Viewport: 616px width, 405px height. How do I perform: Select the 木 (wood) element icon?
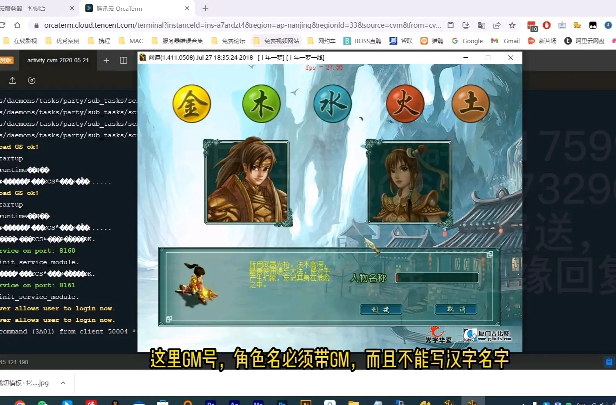coord(261,104)
